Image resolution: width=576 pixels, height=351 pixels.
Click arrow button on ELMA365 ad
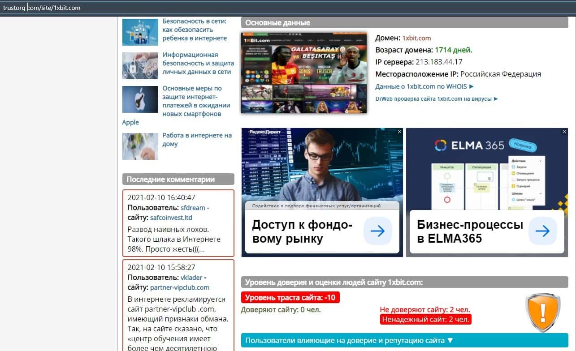pyautogui.click(x=543, y=231)
